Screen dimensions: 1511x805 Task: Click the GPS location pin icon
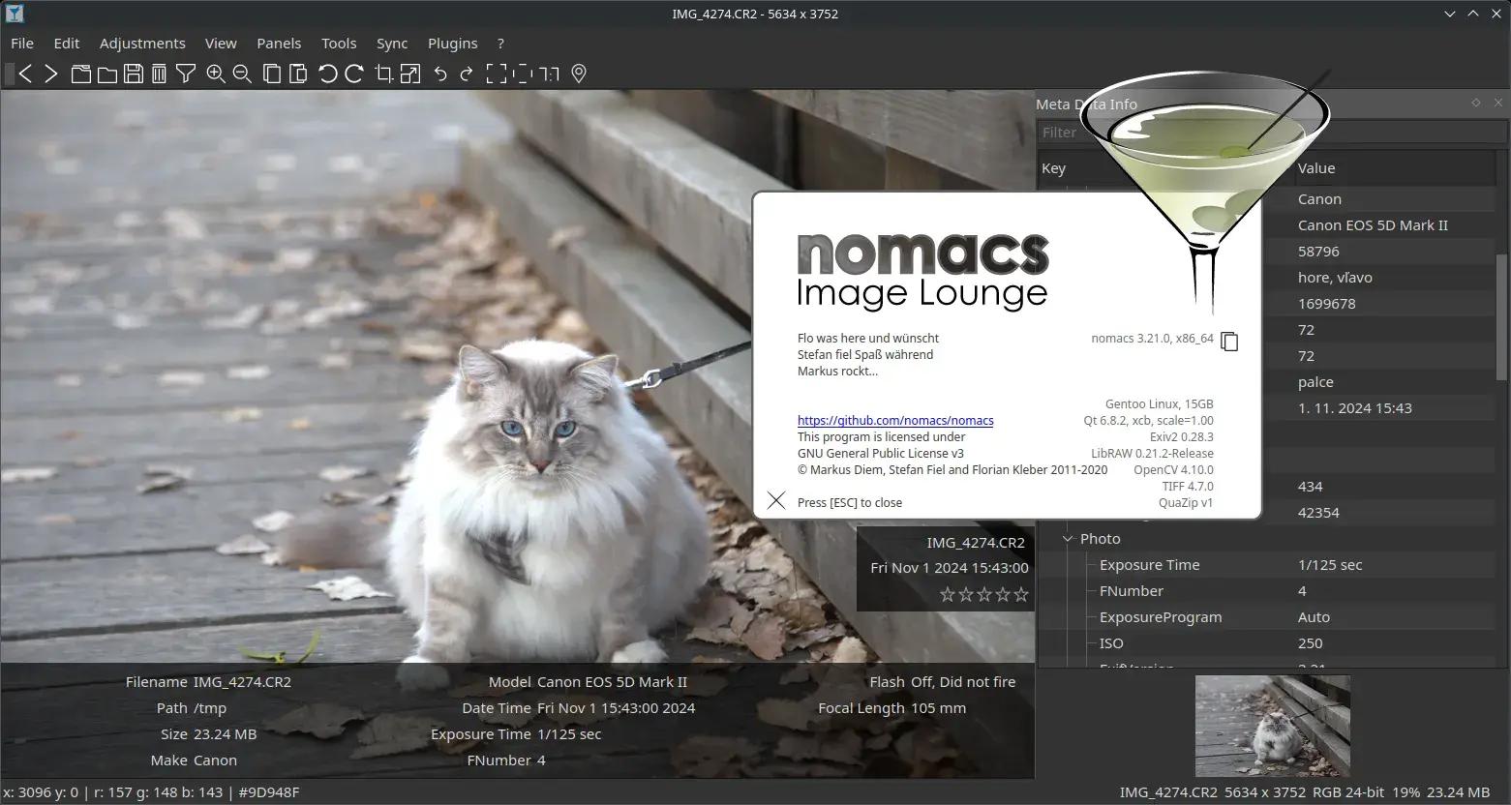click(579, 74)
